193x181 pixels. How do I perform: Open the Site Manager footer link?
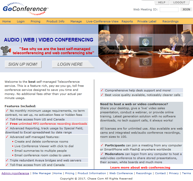click(x=42, y=173)
